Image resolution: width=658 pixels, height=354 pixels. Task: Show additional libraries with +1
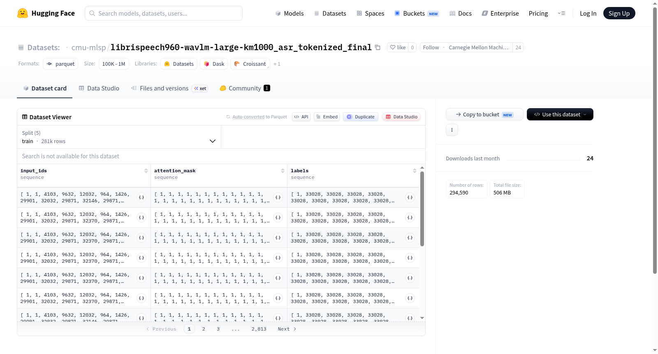pos(277,64)
